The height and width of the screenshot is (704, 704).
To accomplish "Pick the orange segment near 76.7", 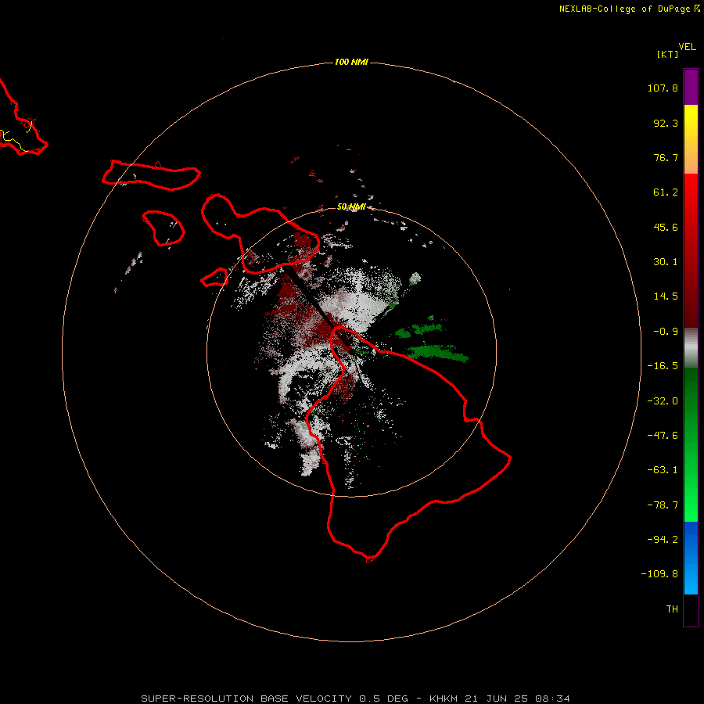I will tap(691, 157).
